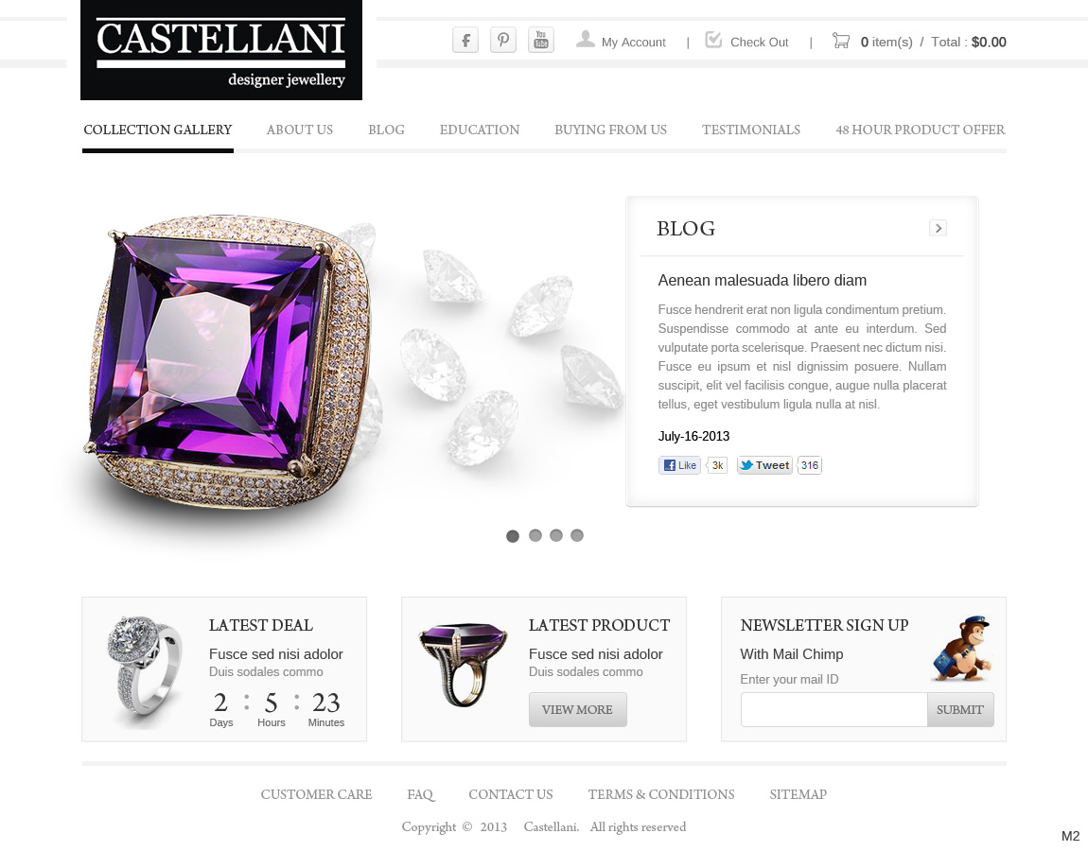Viewport: 1088px width, 851px height.
Task: Select the second slider pagination dot
Action: click(535, 535)
